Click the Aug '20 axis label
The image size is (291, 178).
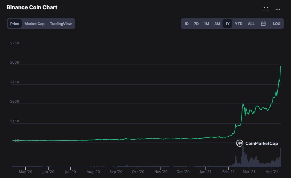tap(93, 172)
